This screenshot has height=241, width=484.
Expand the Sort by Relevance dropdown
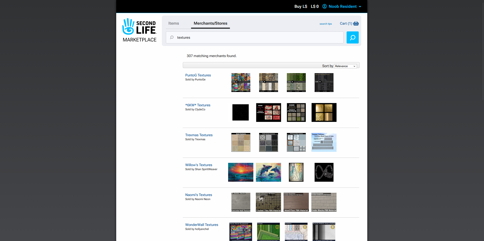345,66
